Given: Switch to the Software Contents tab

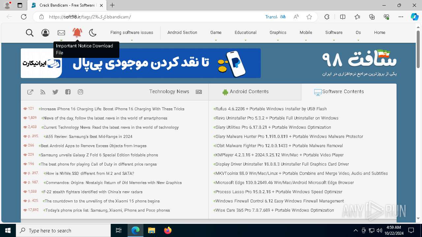Looking at the screenshot, I should click(349, 92).
